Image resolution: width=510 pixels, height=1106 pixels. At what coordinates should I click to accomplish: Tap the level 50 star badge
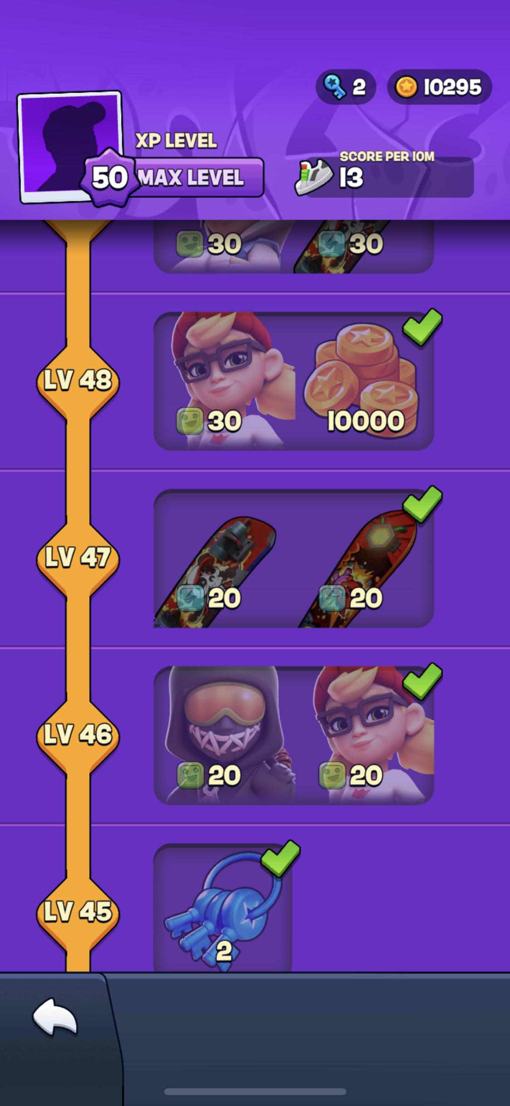pos(109,178)
